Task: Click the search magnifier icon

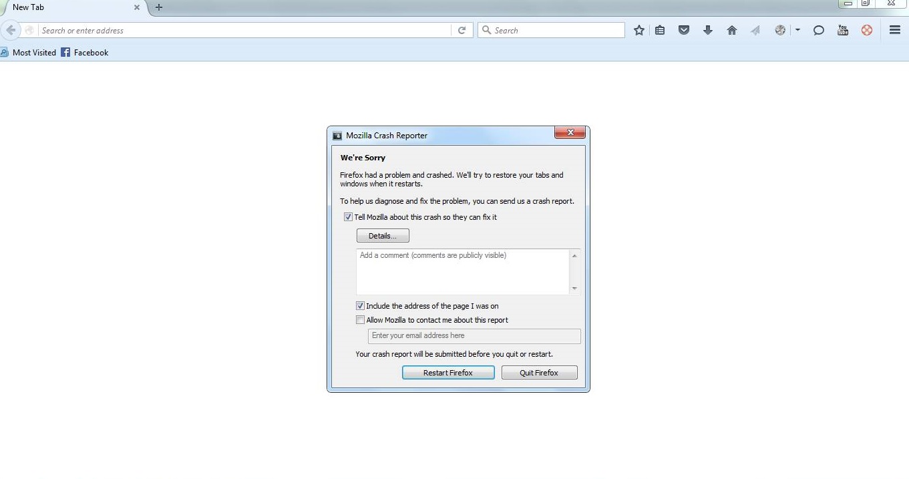Action: tap(486, 30)
